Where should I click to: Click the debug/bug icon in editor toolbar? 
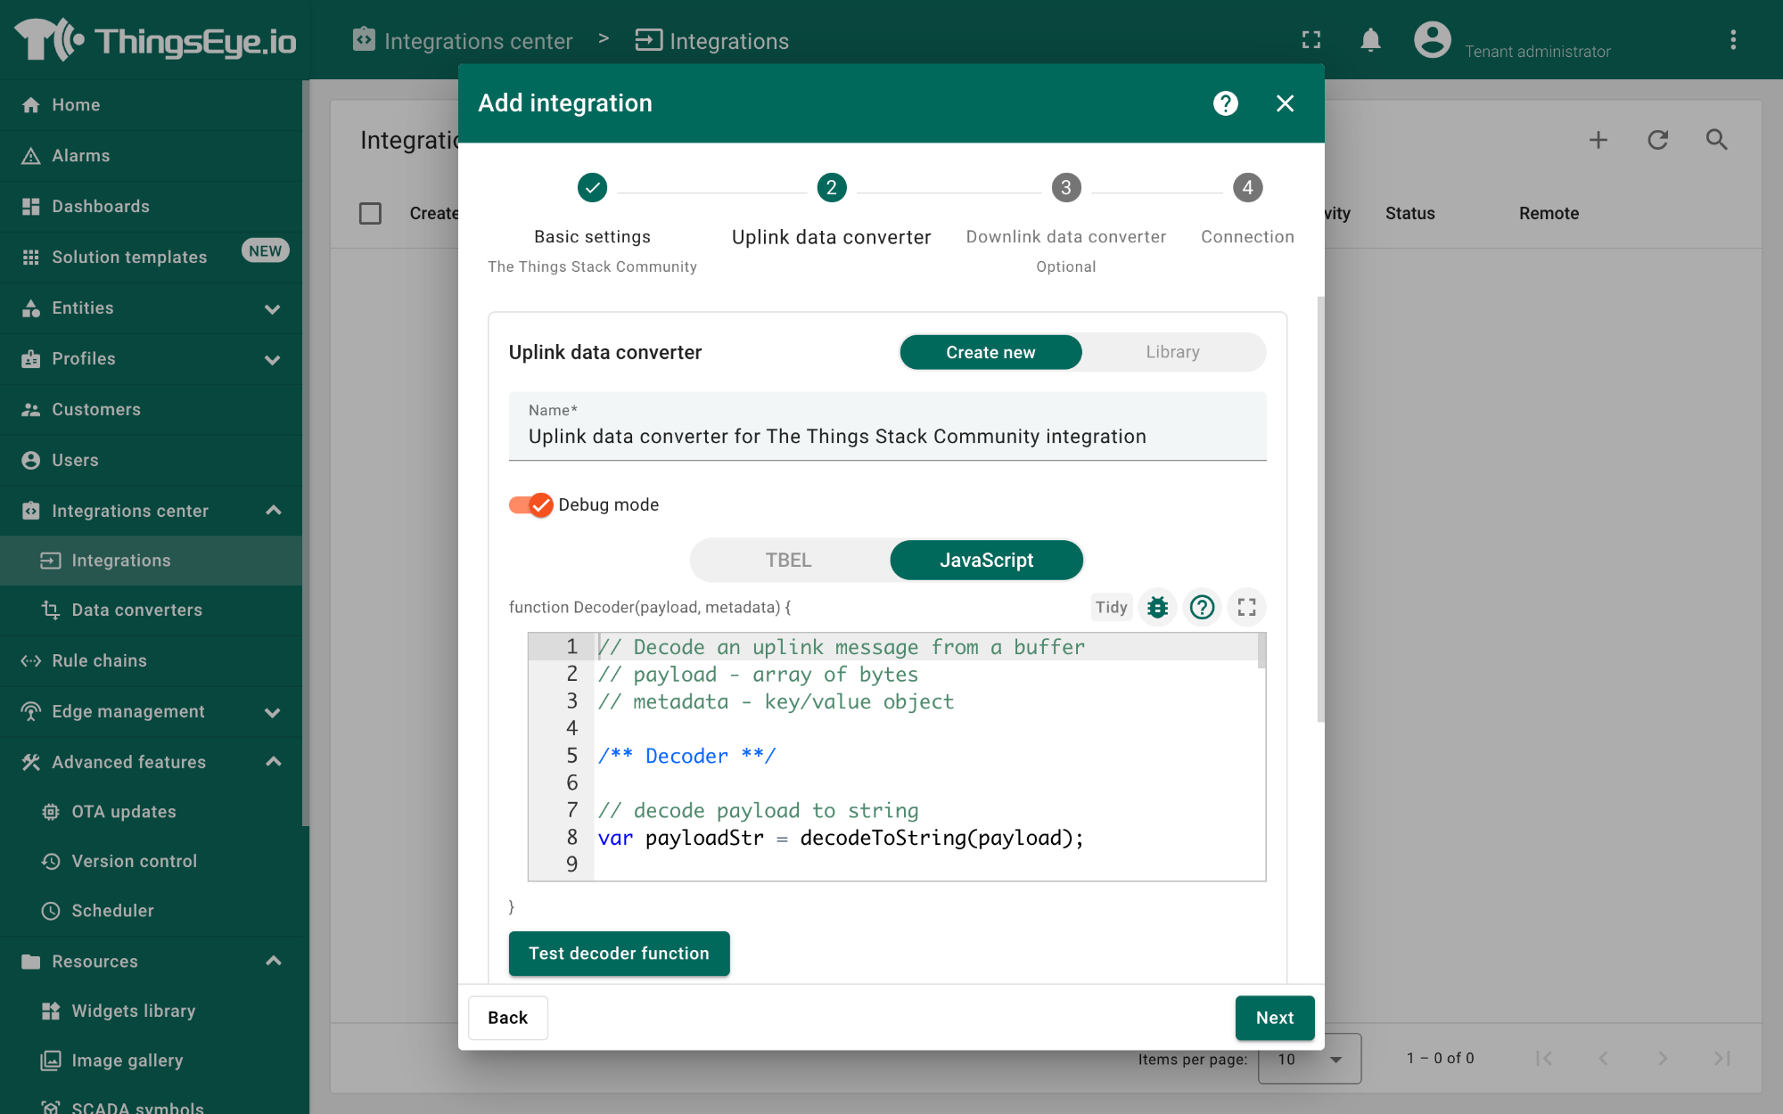tap(1156, 607)
